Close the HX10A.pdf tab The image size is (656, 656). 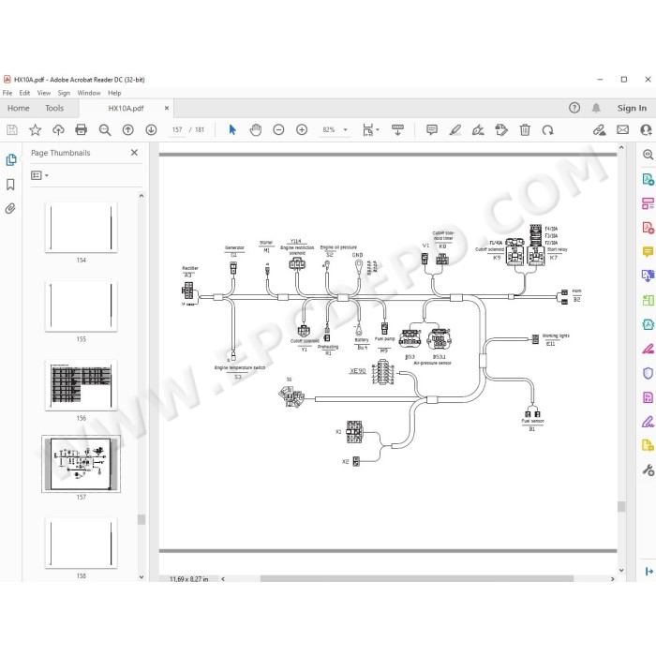click(167, 108)
